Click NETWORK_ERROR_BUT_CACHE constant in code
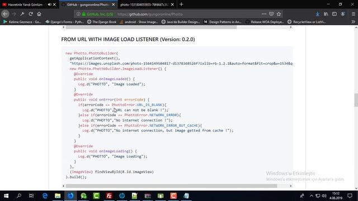358x201 pixels. point(173,126)
